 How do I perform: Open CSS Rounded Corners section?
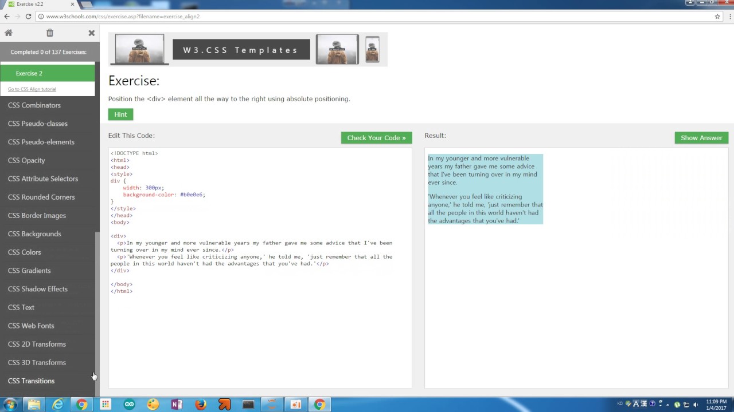(x=41, y=197)
